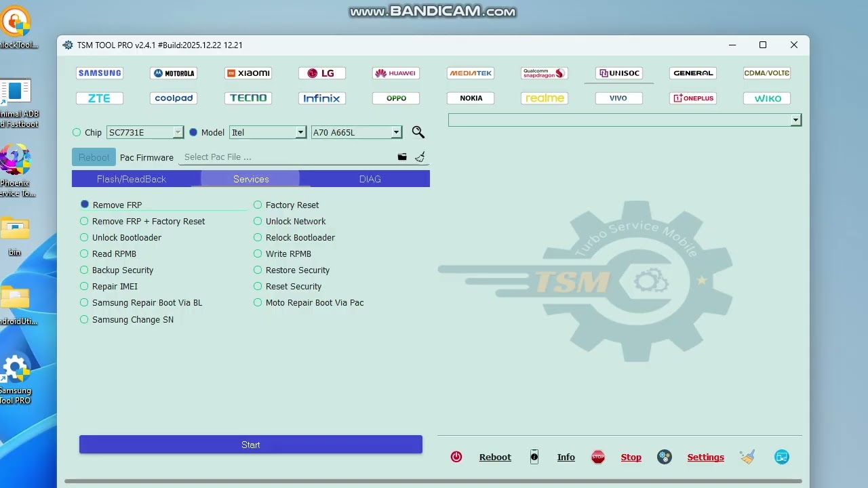Pick the Realme brand logo
The width and height of the screenshot is (868, 488).
(x=545, y=98)
